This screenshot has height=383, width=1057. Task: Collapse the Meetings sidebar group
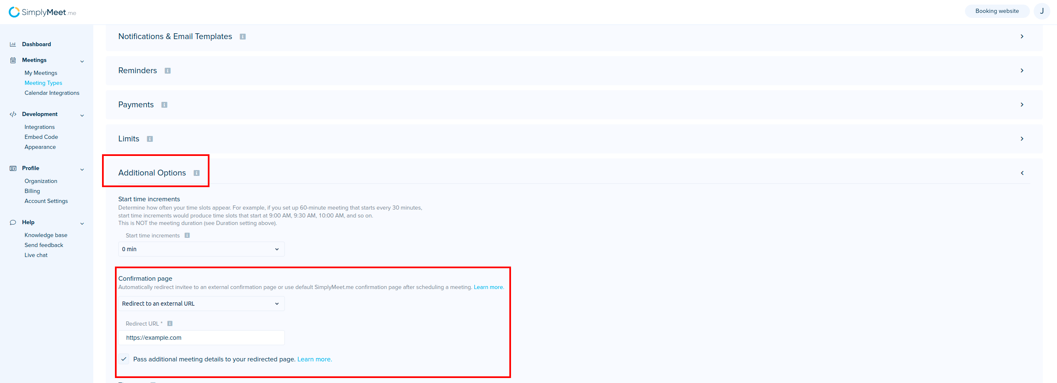click(82, 61)
